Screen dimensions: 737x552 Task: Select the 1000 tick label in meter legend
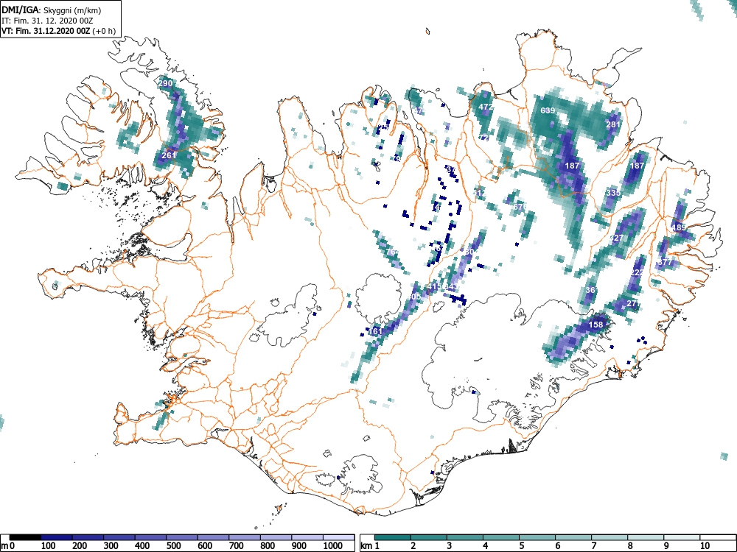pyautogui.click(x=332, y=546)
